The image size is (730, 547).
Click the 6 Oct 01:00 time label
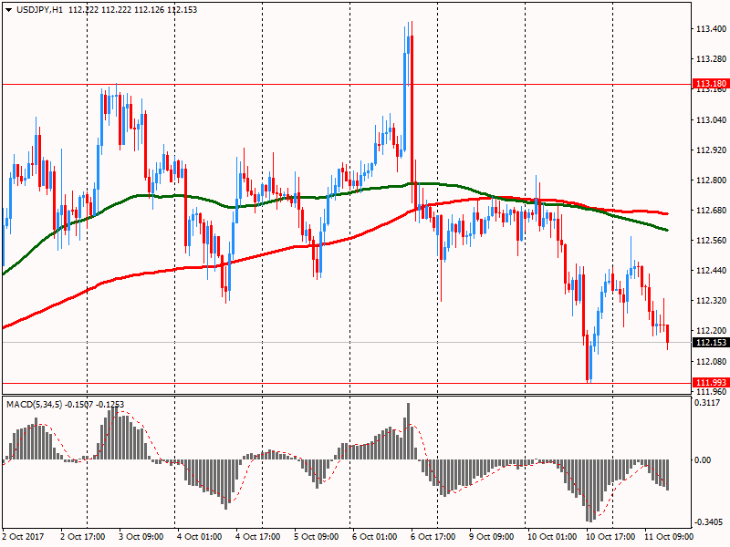click(x=374, y=537)
